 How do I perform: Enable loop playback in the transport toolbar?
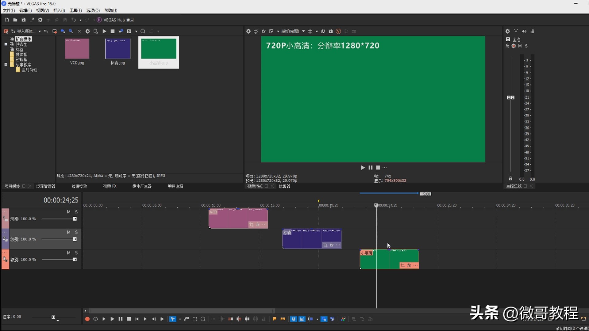pos(96,319)
